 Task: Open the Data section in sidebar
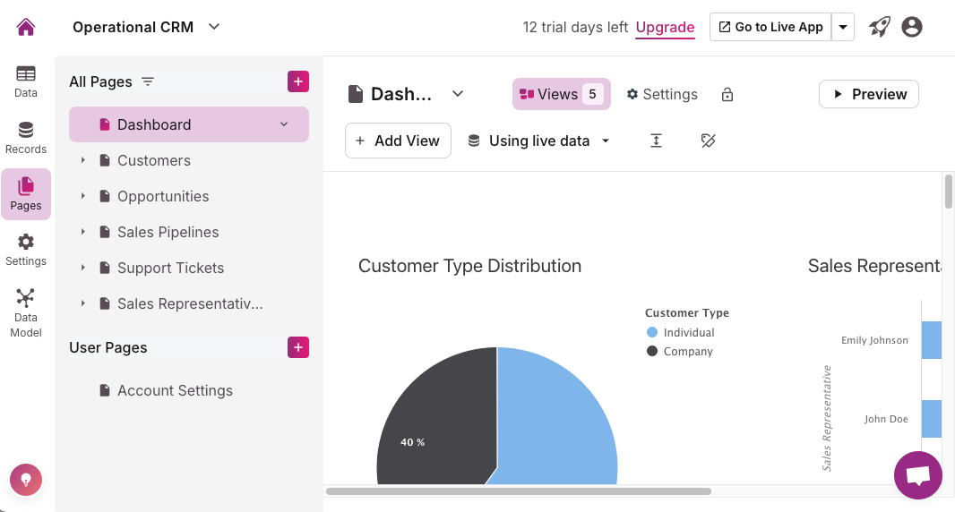[26, 81]
